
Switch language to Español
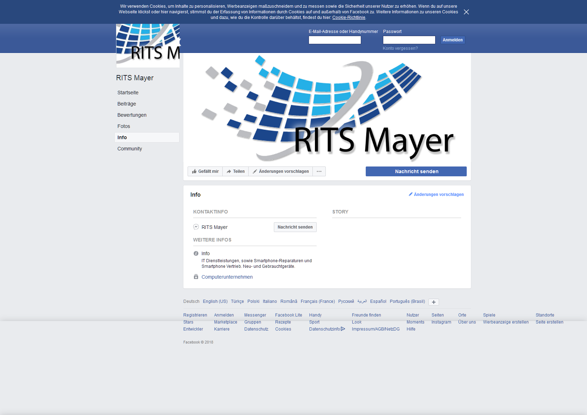click(378, 301)
